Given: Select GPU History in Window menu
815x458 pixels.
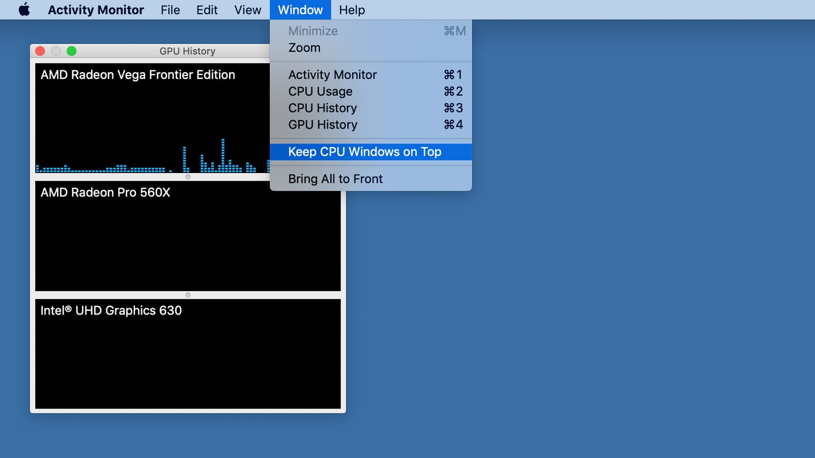Looking at the screenshot, I should pyautogui.click(x=371, y=125).
